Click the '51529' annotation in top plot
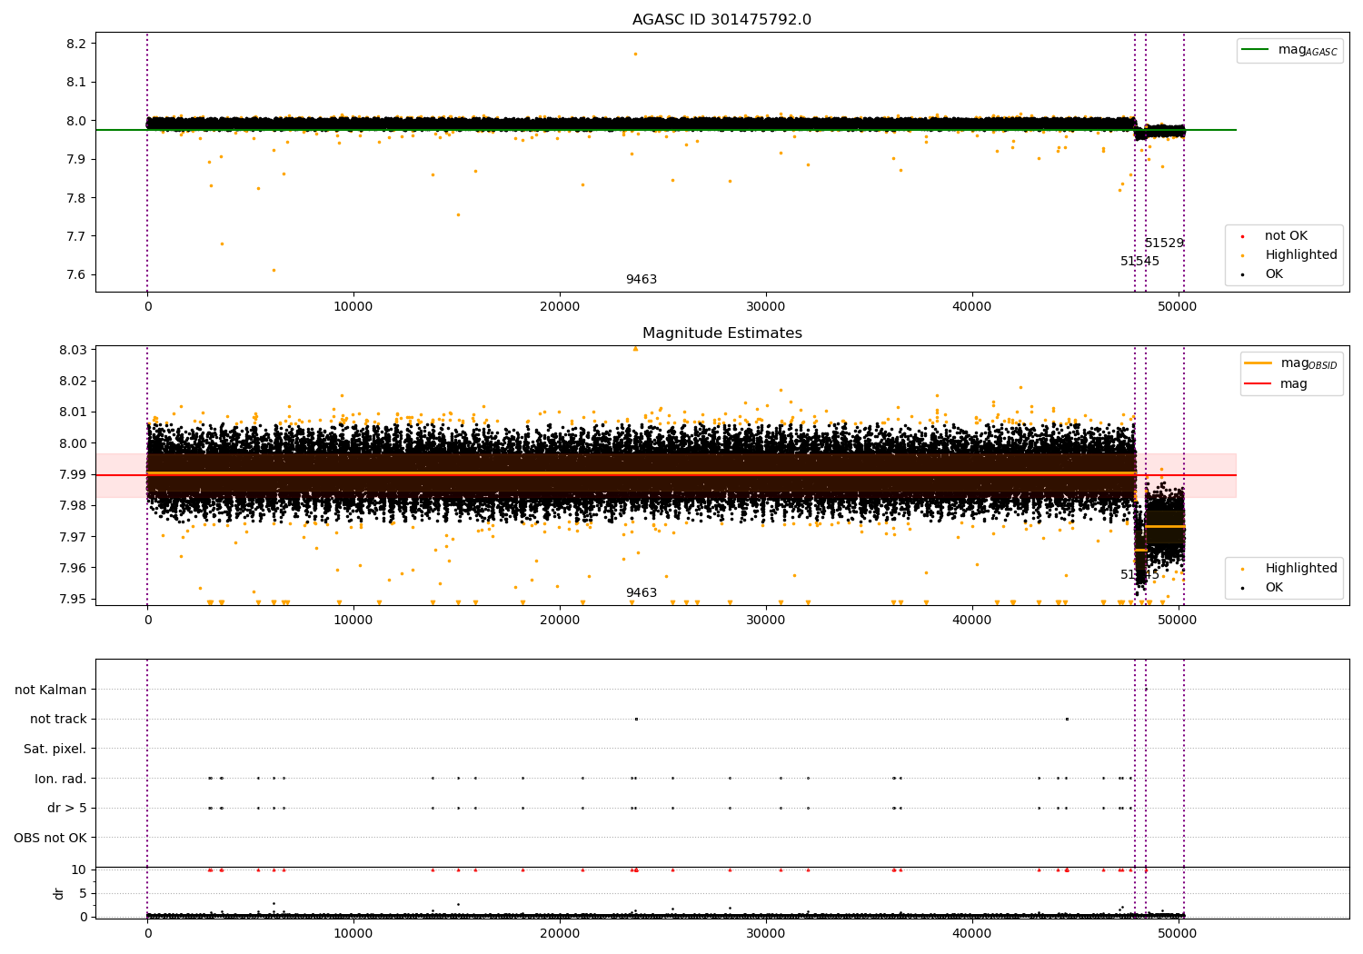Screen dimensions: 1363x954 [x=1164, y=243]
